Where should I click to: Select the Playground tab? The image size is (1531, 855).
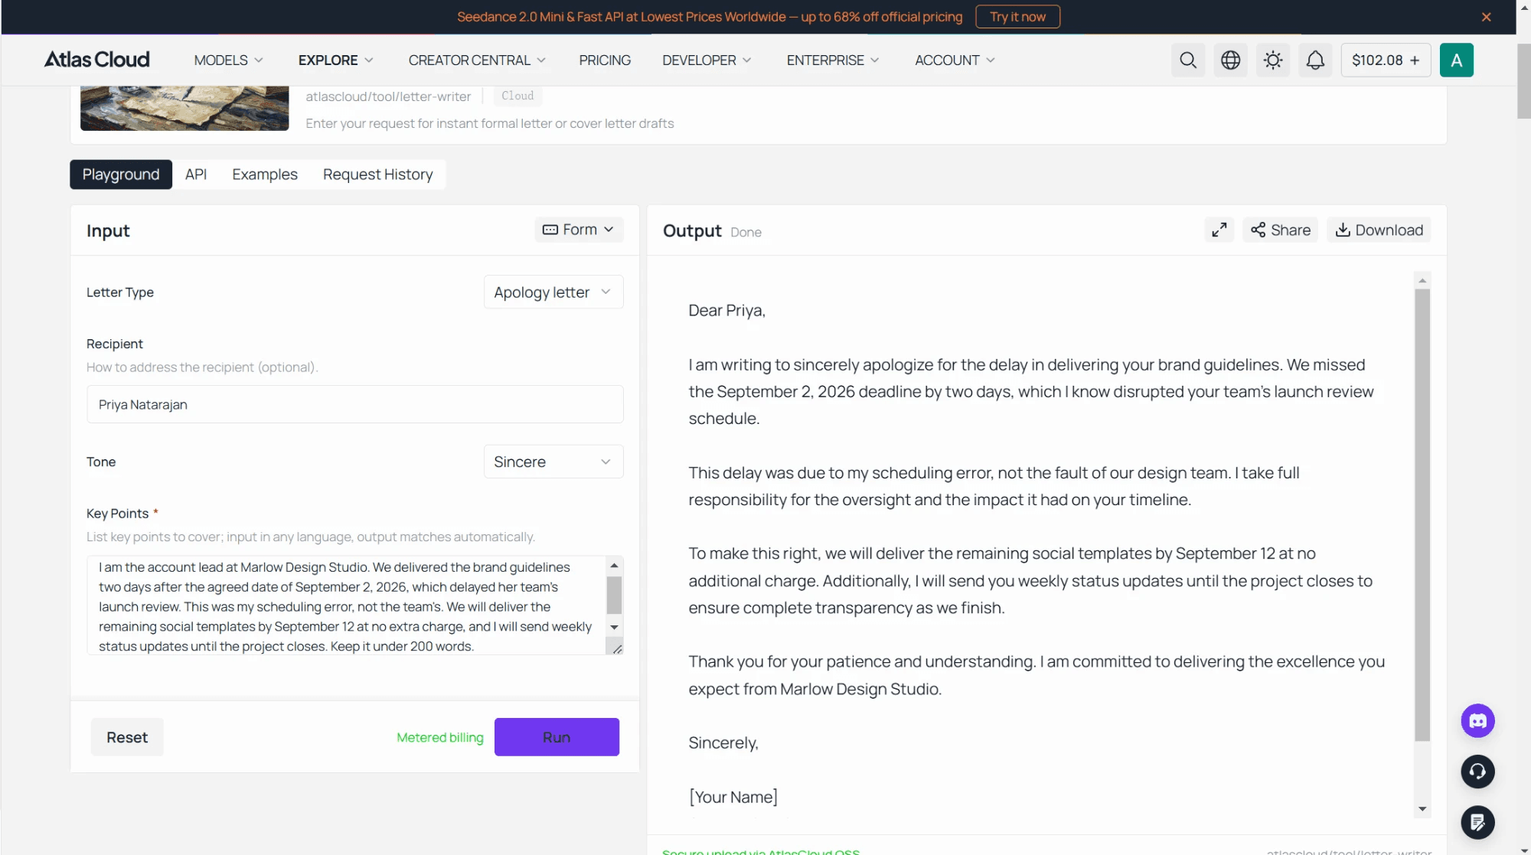coord(121,175)
